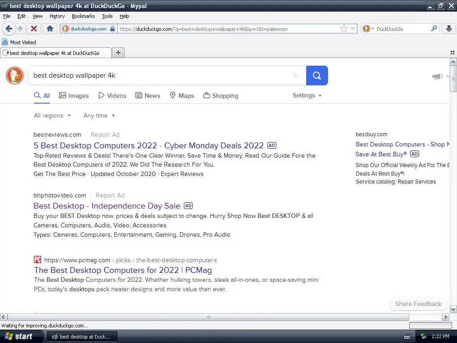Go back with the Back arrow button
457x343 pixels.
click(9, 29)
